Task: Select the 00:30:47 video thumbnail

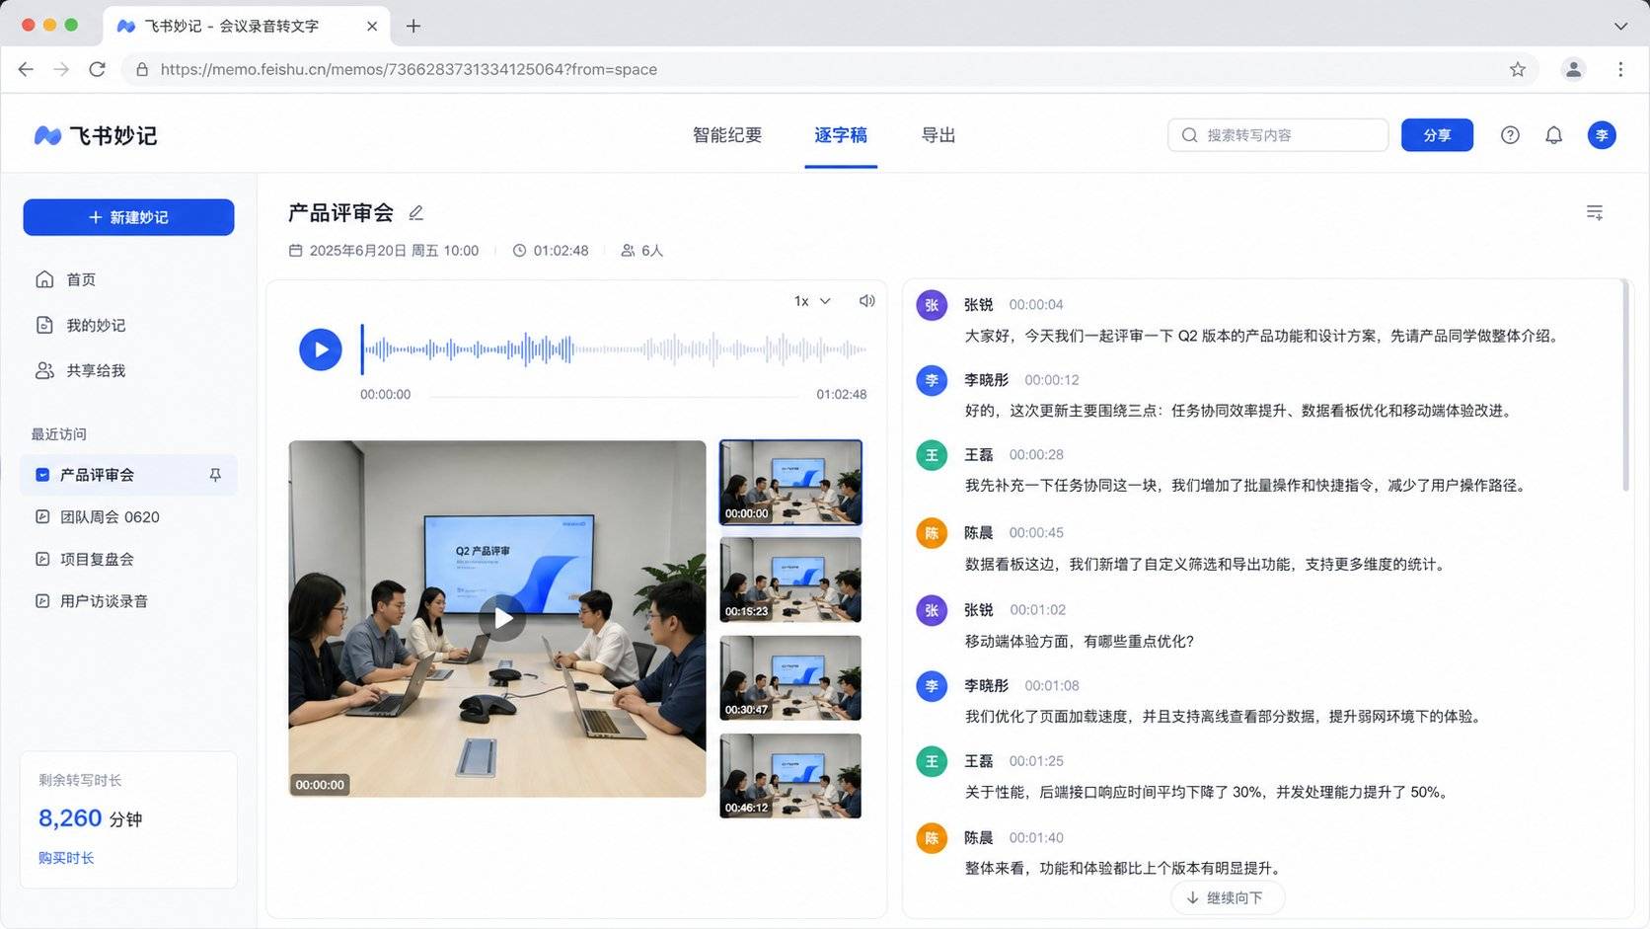Action: click(790, 678)
